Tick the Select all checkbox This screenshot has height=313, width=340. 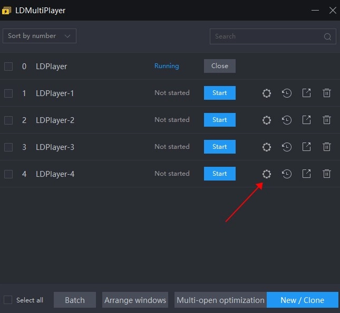(8, 300)
